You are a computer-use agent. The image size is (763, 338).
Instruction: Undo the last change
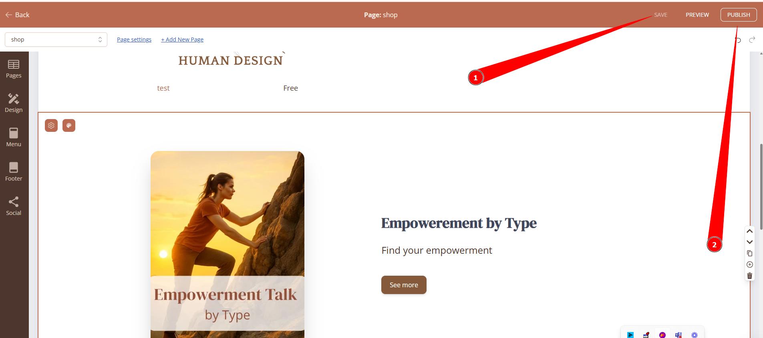738,40
